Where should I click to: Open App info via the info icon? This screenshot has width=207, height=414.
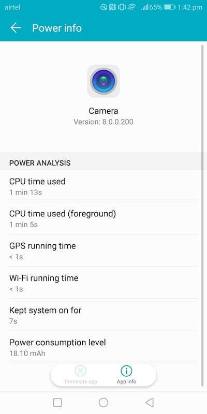tap(126, 371)
